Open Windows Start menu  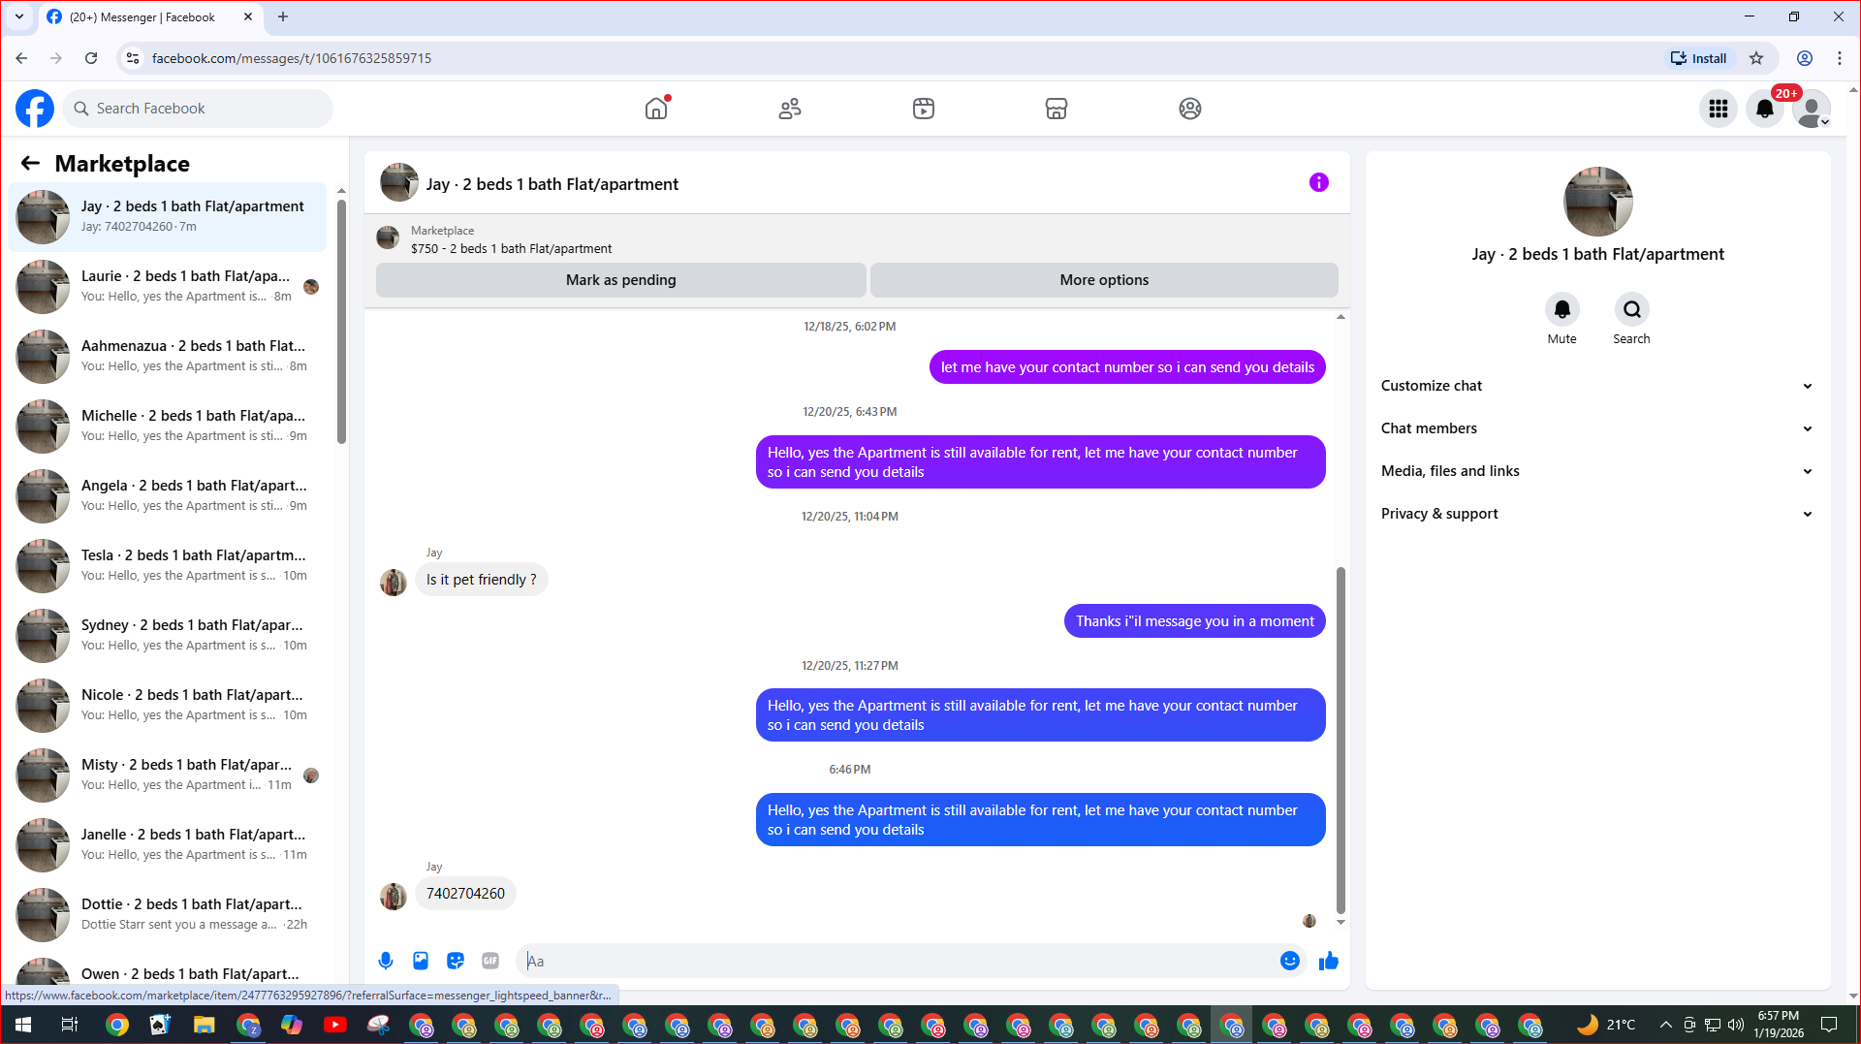(x=23, y=1025)
